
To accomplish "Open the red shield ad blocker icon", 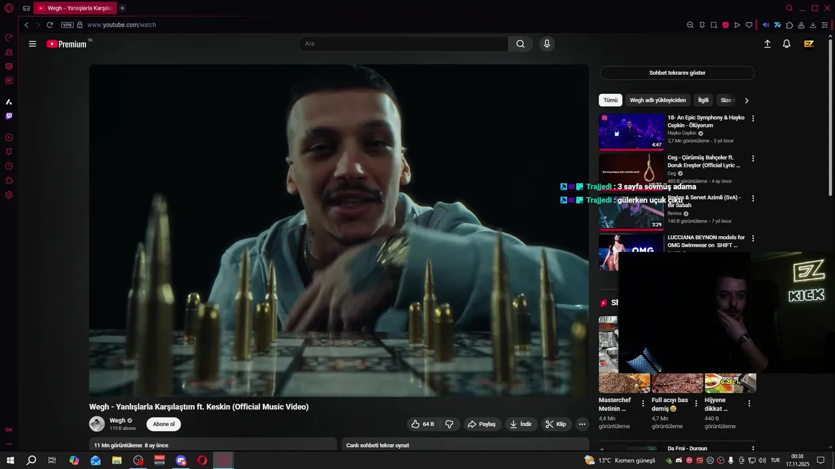I will tap(725, 25).
